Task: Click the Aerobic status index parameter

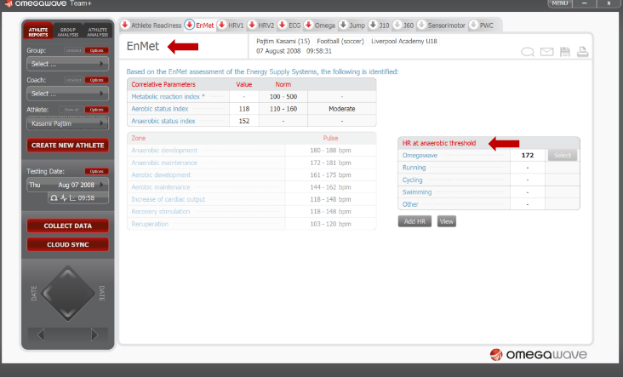Action: 160,109
